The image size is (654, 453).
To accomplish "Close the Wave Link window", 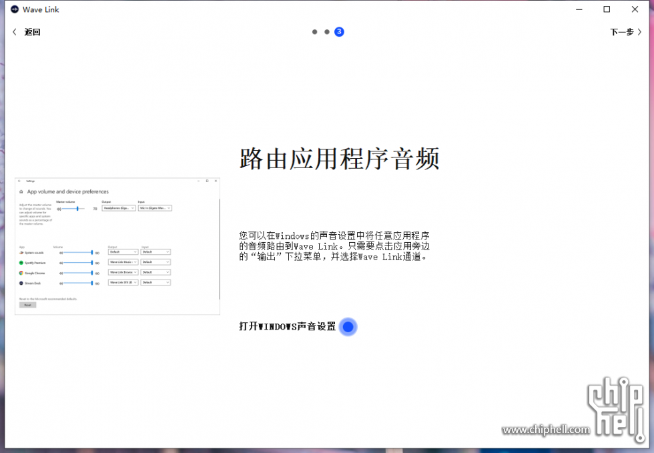I will click(x=635, y=9).
